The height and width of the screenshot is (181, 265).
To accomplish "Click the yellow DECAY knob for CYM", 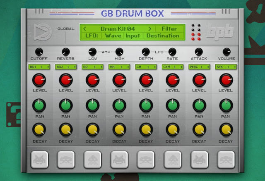I will [x=173, y=129].
